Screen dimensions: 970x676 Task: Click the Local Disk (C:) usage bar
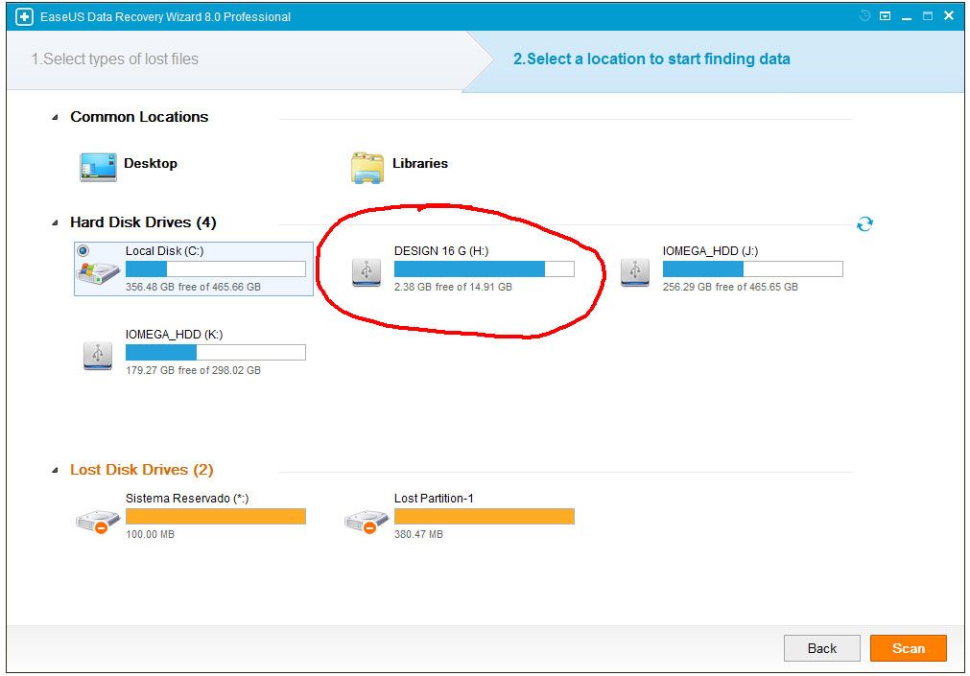(215, 269)
